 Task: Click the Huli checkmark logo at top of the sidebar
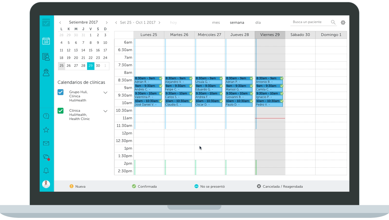[x=46, y=22]
